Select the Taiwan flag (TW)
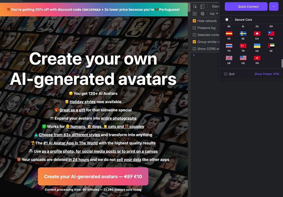 point(271,34)
